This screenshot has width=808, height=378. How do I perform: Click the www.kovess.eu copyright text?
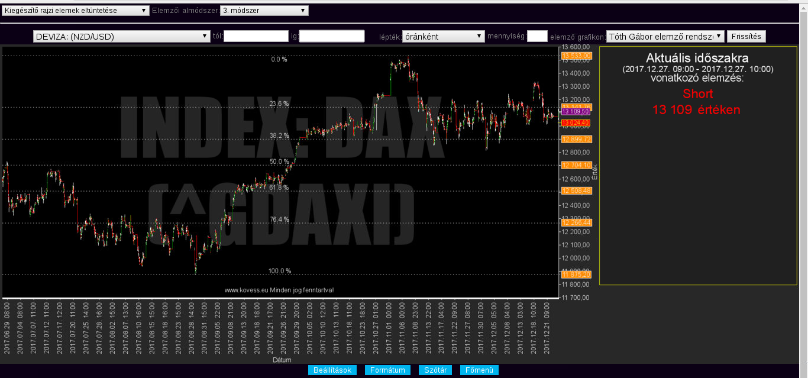click(x=279, y=290)
